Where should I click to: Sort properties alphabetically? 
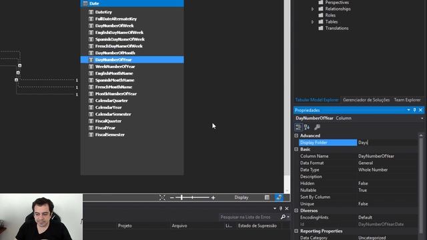[x=307, y=127]
